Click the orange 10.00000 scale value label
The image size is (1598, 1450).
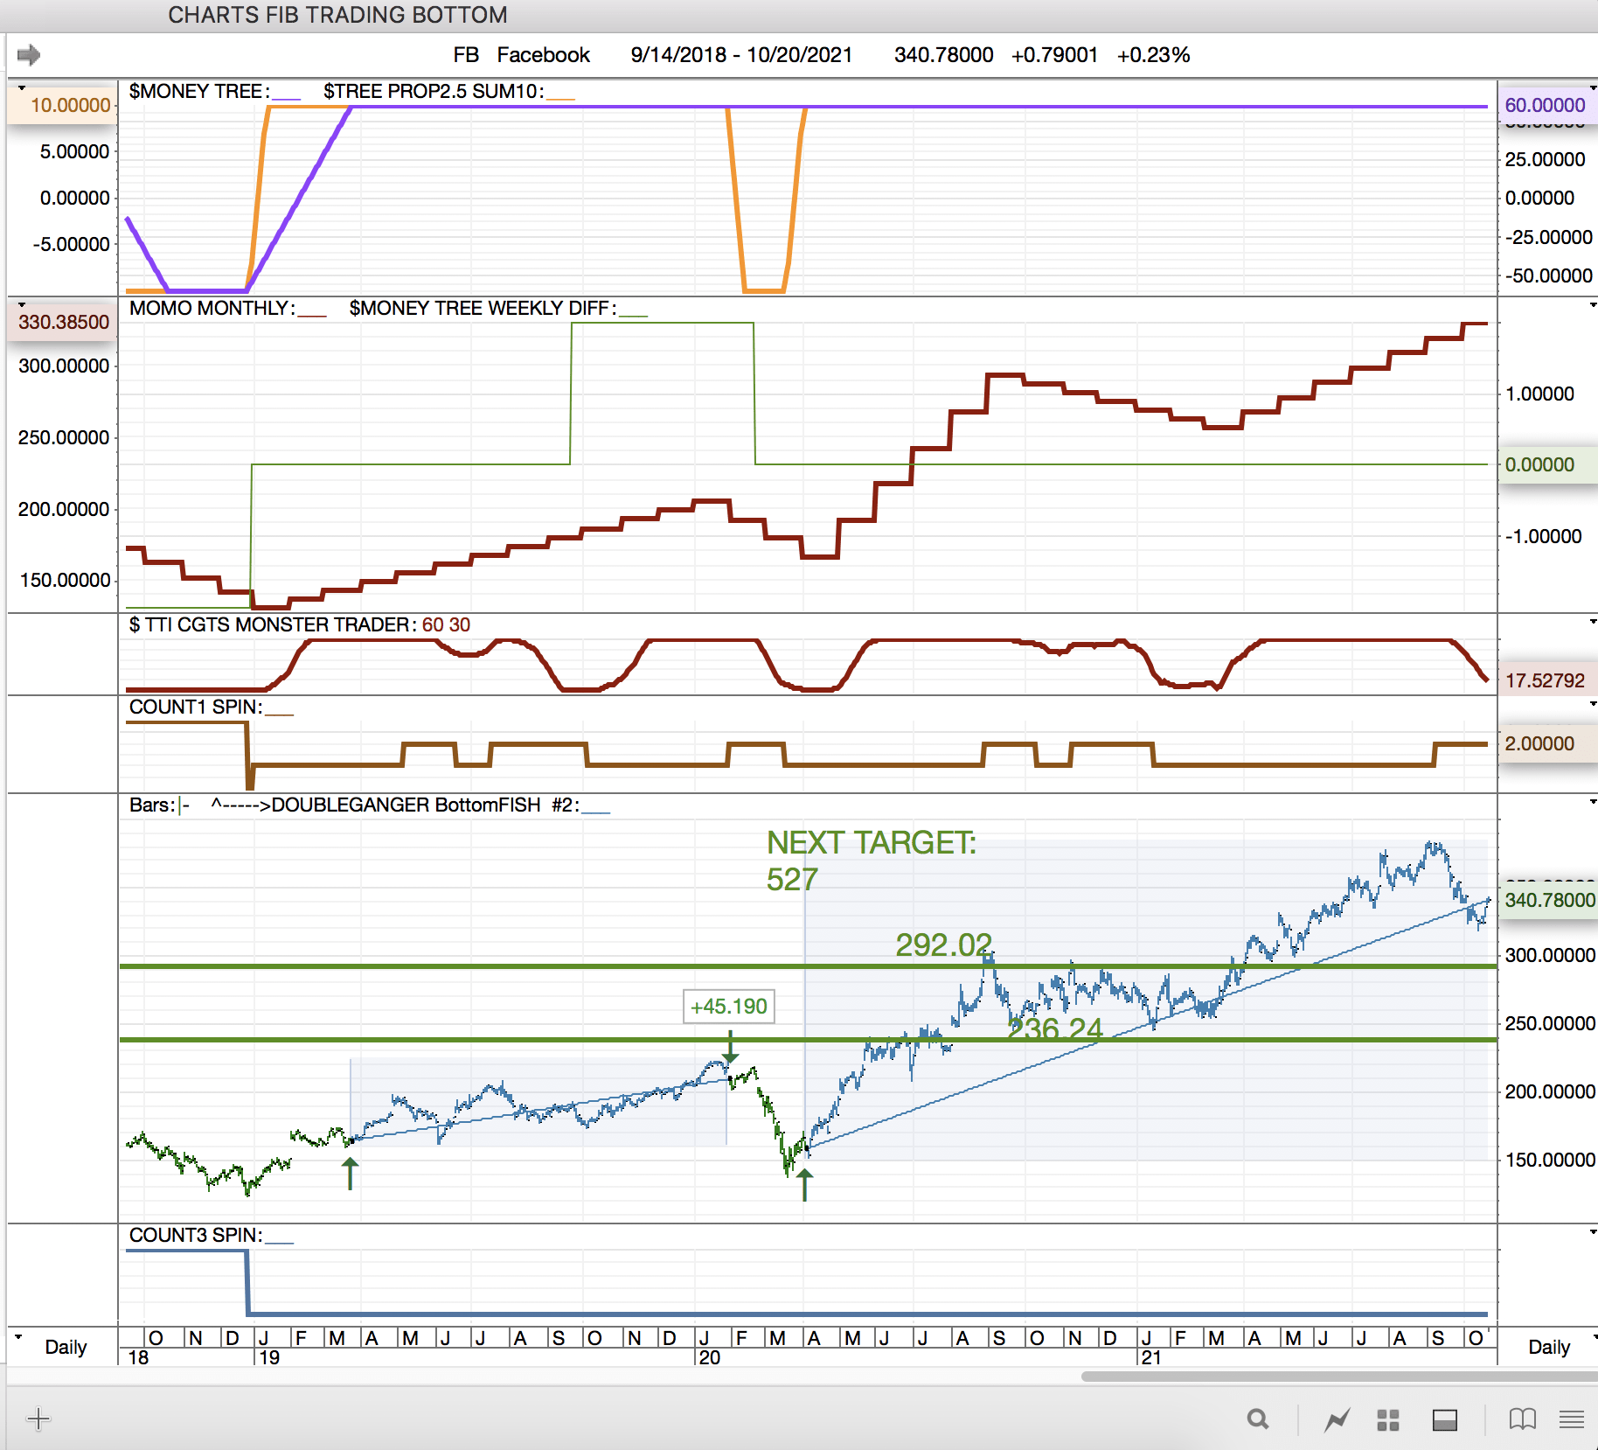click(63, 105)
